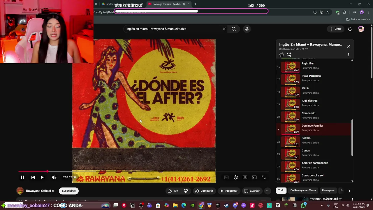Open Chrome extensions puzzle icon

point(344,12)
